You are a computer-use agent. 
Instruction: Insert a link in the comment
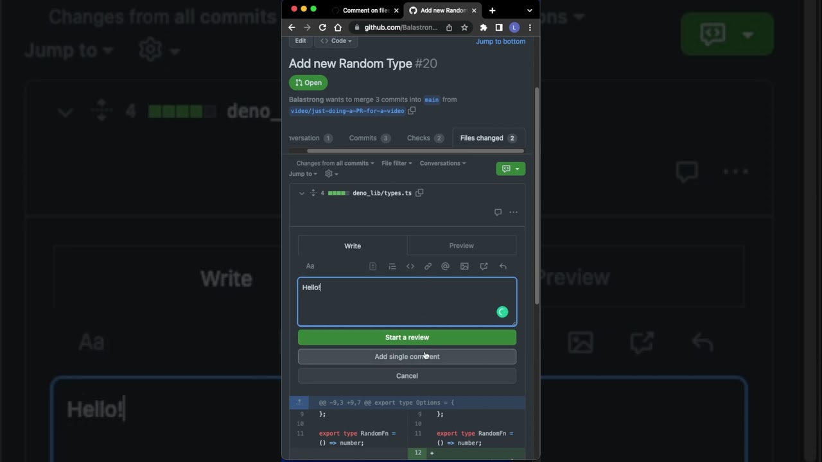point(428,266)
